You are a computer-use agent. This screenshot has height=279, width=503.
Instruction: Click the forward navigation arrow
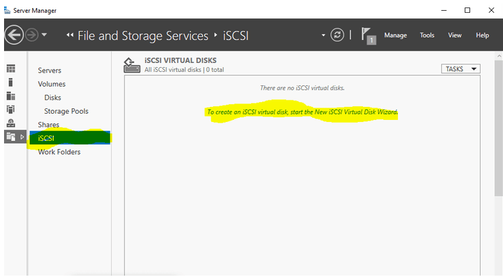click(32, 35)
